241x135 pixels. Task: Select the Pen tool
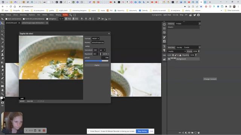coord(2,78)
